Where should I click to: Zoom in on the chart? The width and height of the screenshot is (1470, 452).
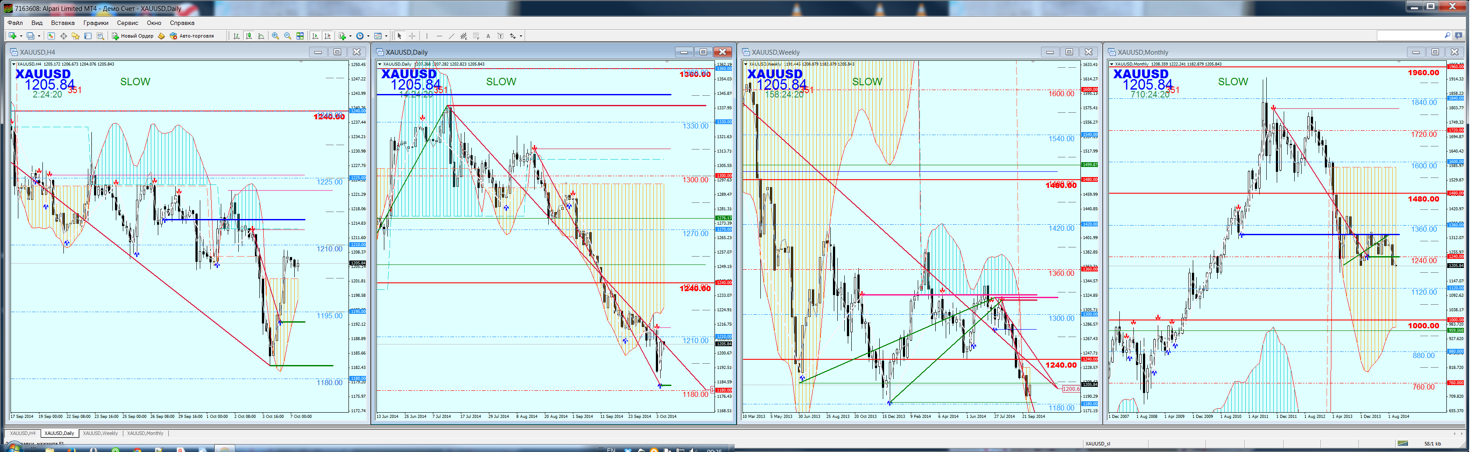pos(275,36)
